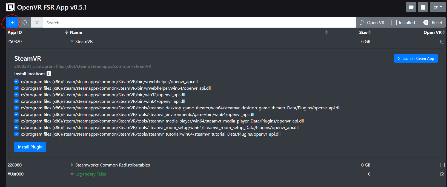The height and width of the screenshot is (187, 447).
Task: Click the Install Plugin button
Action: (x=30, y=147)
